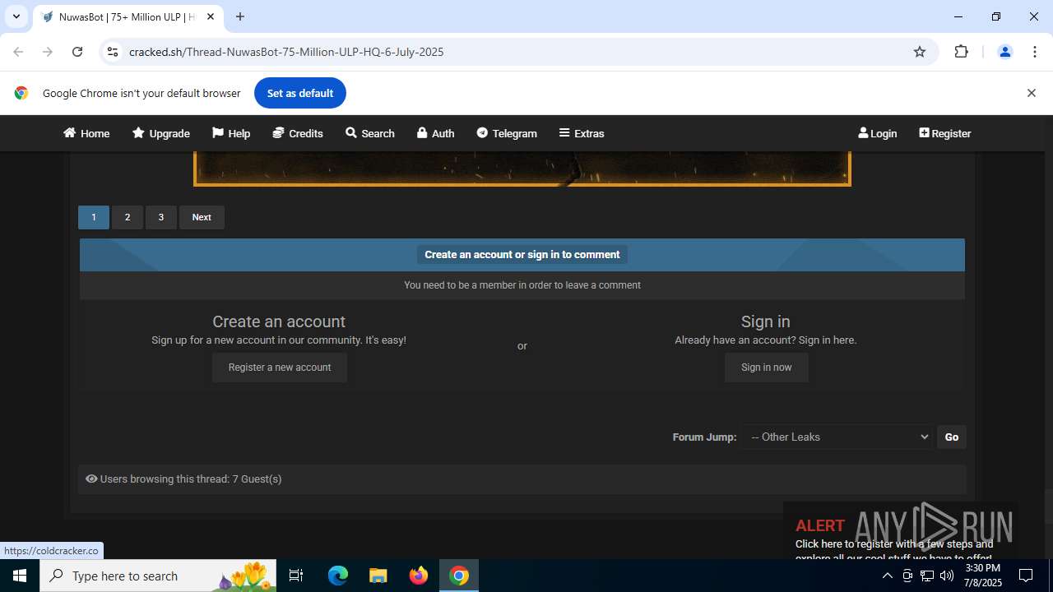Open the Windows Start menu
This screenshot has width=1053, height=592.
click(20, 576)
